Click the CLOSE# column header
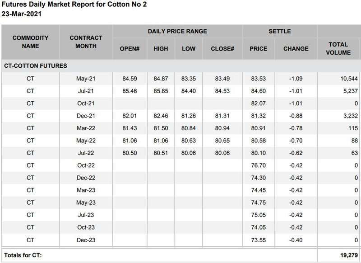Screen dimensions: 361x263 pyautogui.click(x=222, y=49)
